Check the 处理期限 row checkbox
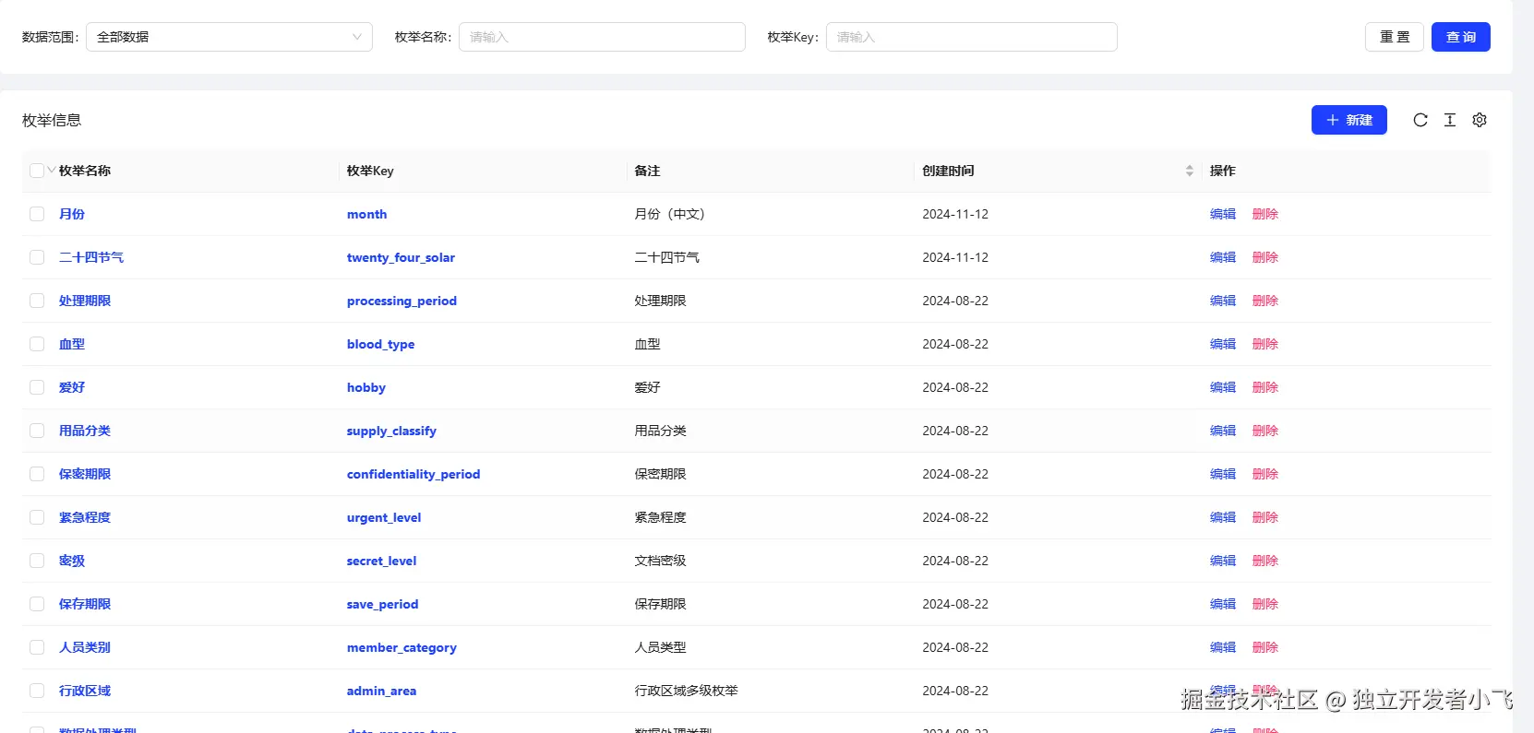 click(37, 301)
